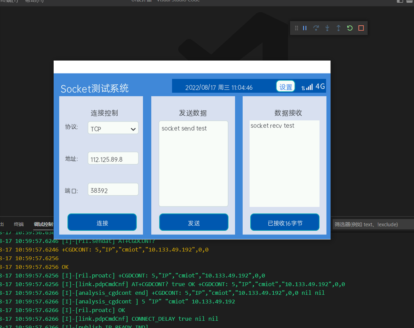Click the socket send test text area
414x328 pixels.
click(x=193, y=164)
